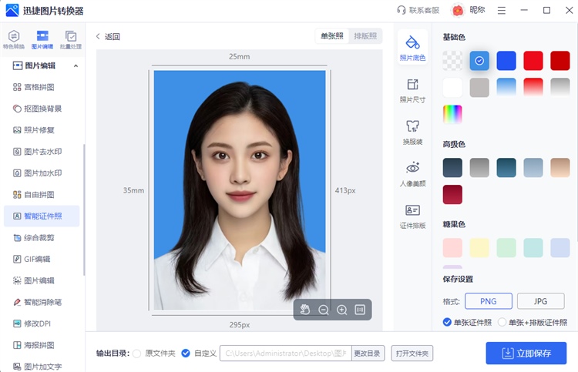Viewport: 578px width, 372px height.
Task: Click the zoom out magnifier icon
Action: point(324,310)
